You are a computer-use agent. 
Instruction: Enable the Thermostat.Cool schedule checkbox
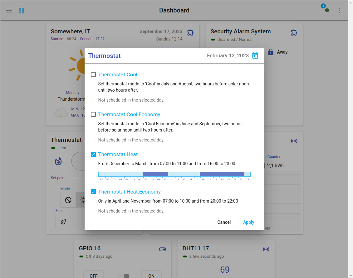tap(93, 74)
